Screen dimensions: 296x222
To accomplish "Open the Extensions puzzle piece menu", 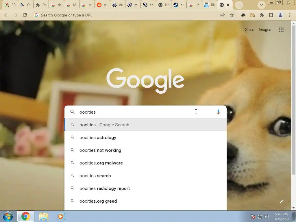I will 262,15.
